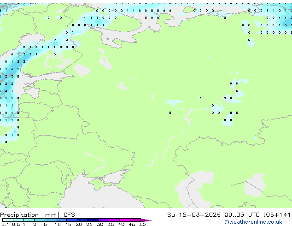
Task: Select the 5–10 mm legend color swatch
Action: tap(51, 220)
